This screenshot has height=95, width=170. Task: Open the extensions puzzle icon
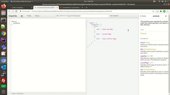[161, 11]
